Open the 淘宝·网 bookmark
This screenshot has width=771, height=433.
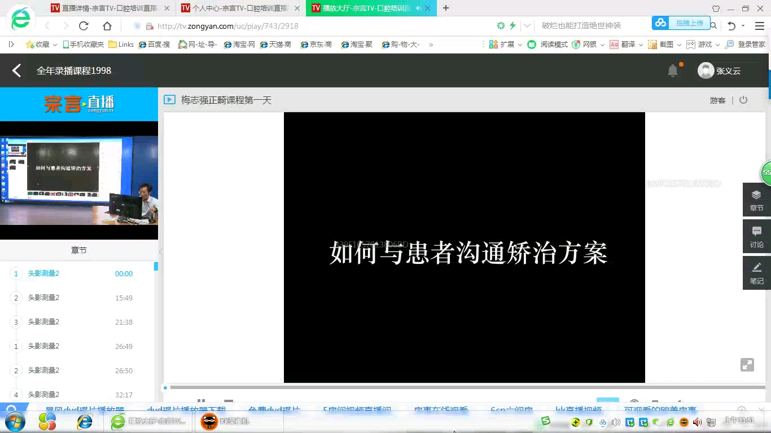pyautogui.click(x=239, y=44)
